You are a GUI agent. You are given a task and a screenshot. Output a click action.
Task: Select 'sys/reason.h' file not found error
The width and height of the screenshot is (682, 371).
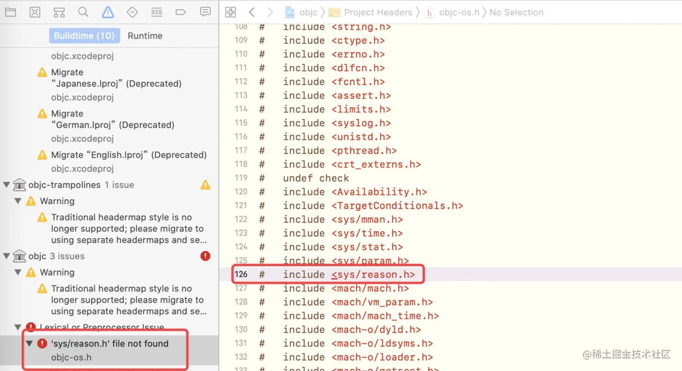109,344
